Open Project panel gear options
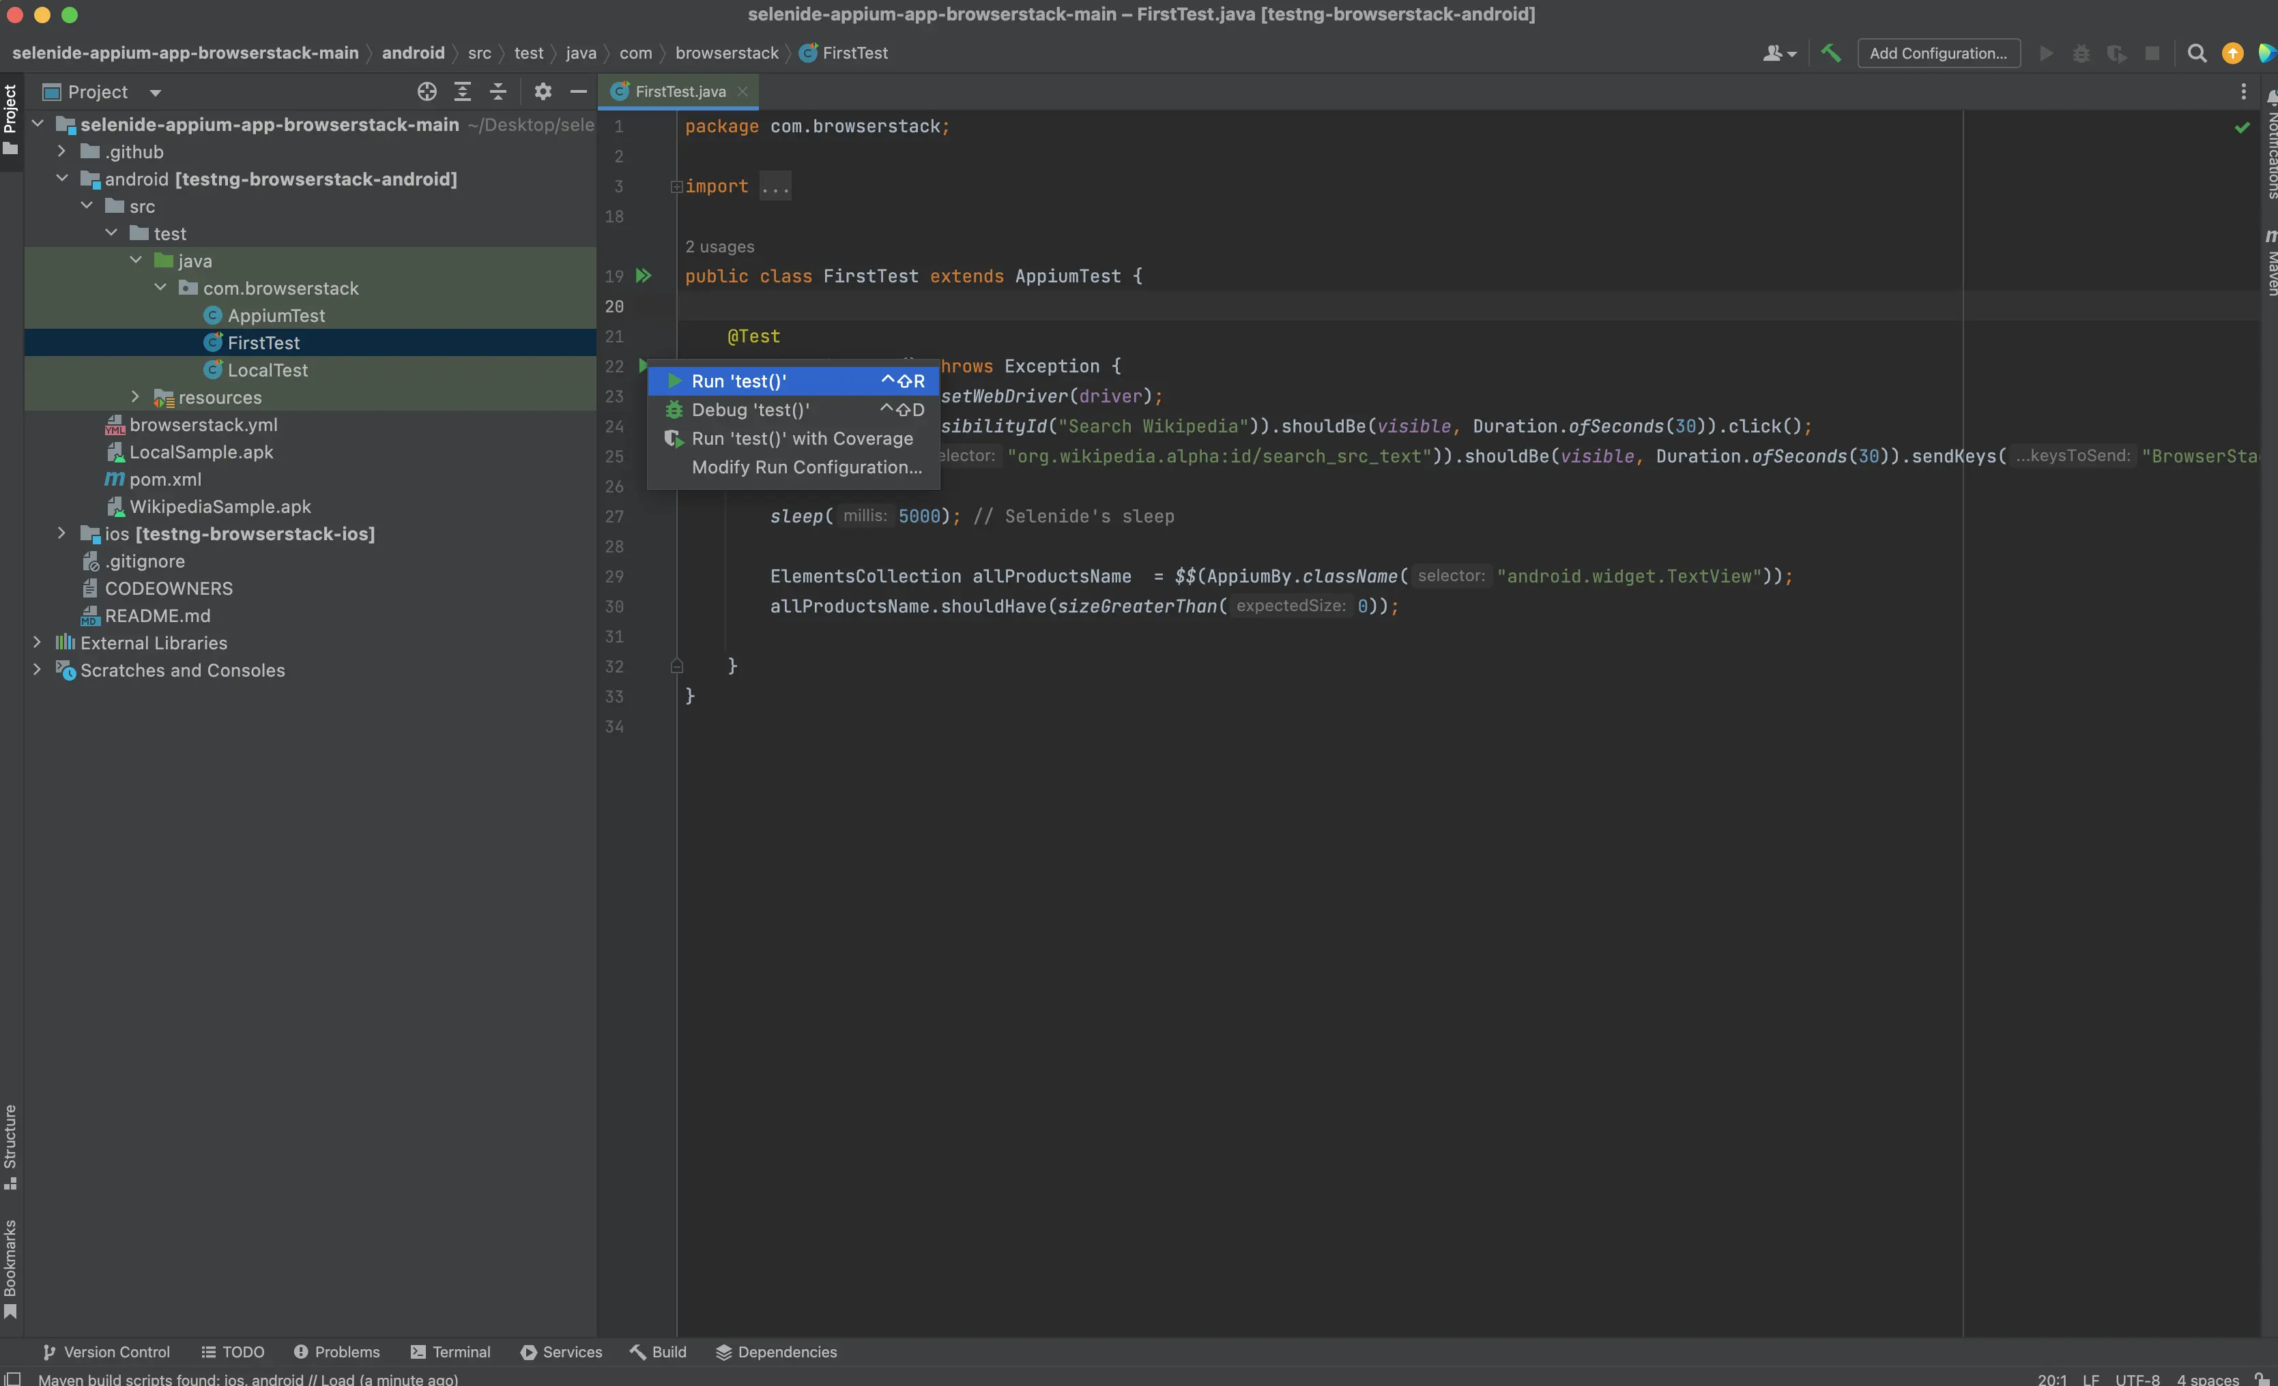The width and height of the screenshot is (2278, 1386). pos(543,91)
